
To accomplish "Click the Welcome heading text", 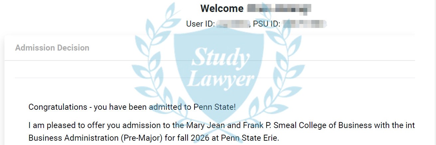I will point(222,8).
